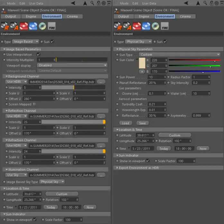Click the search magnifier icon in left header
The width and height of the screenshot is (224, 224).
92,3
